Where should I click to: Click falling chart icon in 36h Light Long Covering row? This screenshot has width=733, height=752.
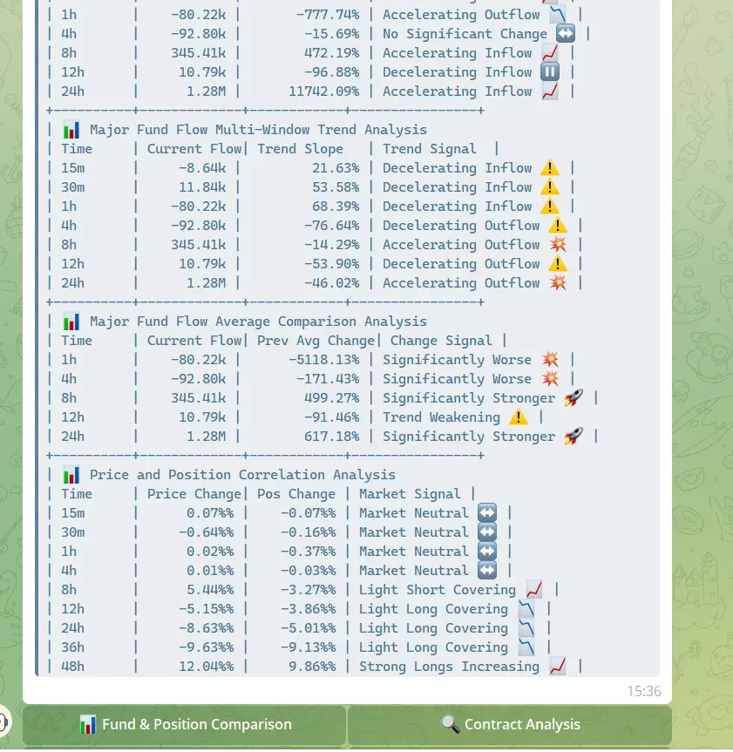point(526,647)
